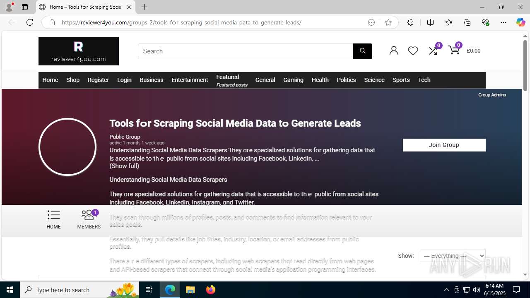Open the taskbar clock and date
The width and height of the screenshot is (530, 298).
coord(494,290)
